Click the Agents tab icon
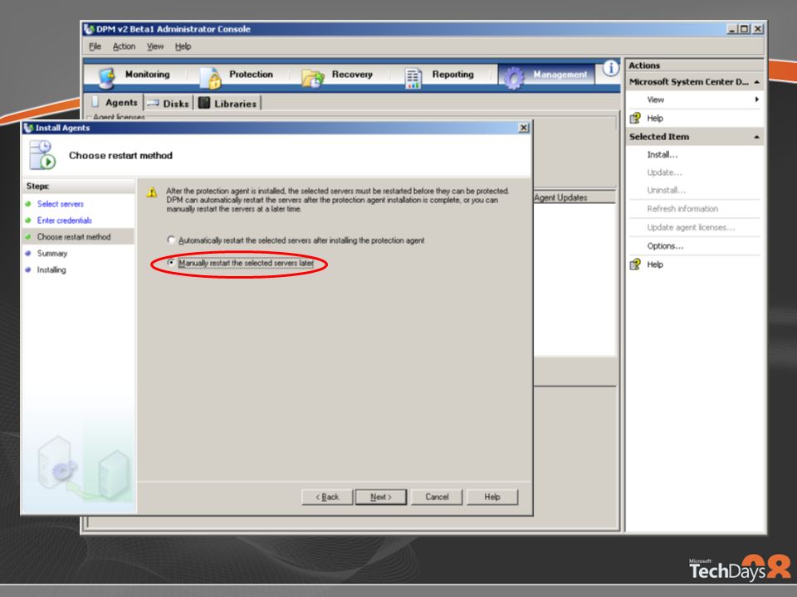 tap(95, 102)
